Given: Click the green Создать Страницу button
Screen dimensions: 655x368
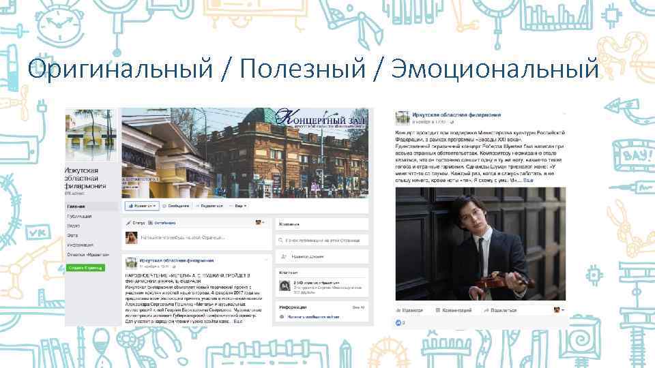Looking at the screenshot, I should click(x=85, y=268).
